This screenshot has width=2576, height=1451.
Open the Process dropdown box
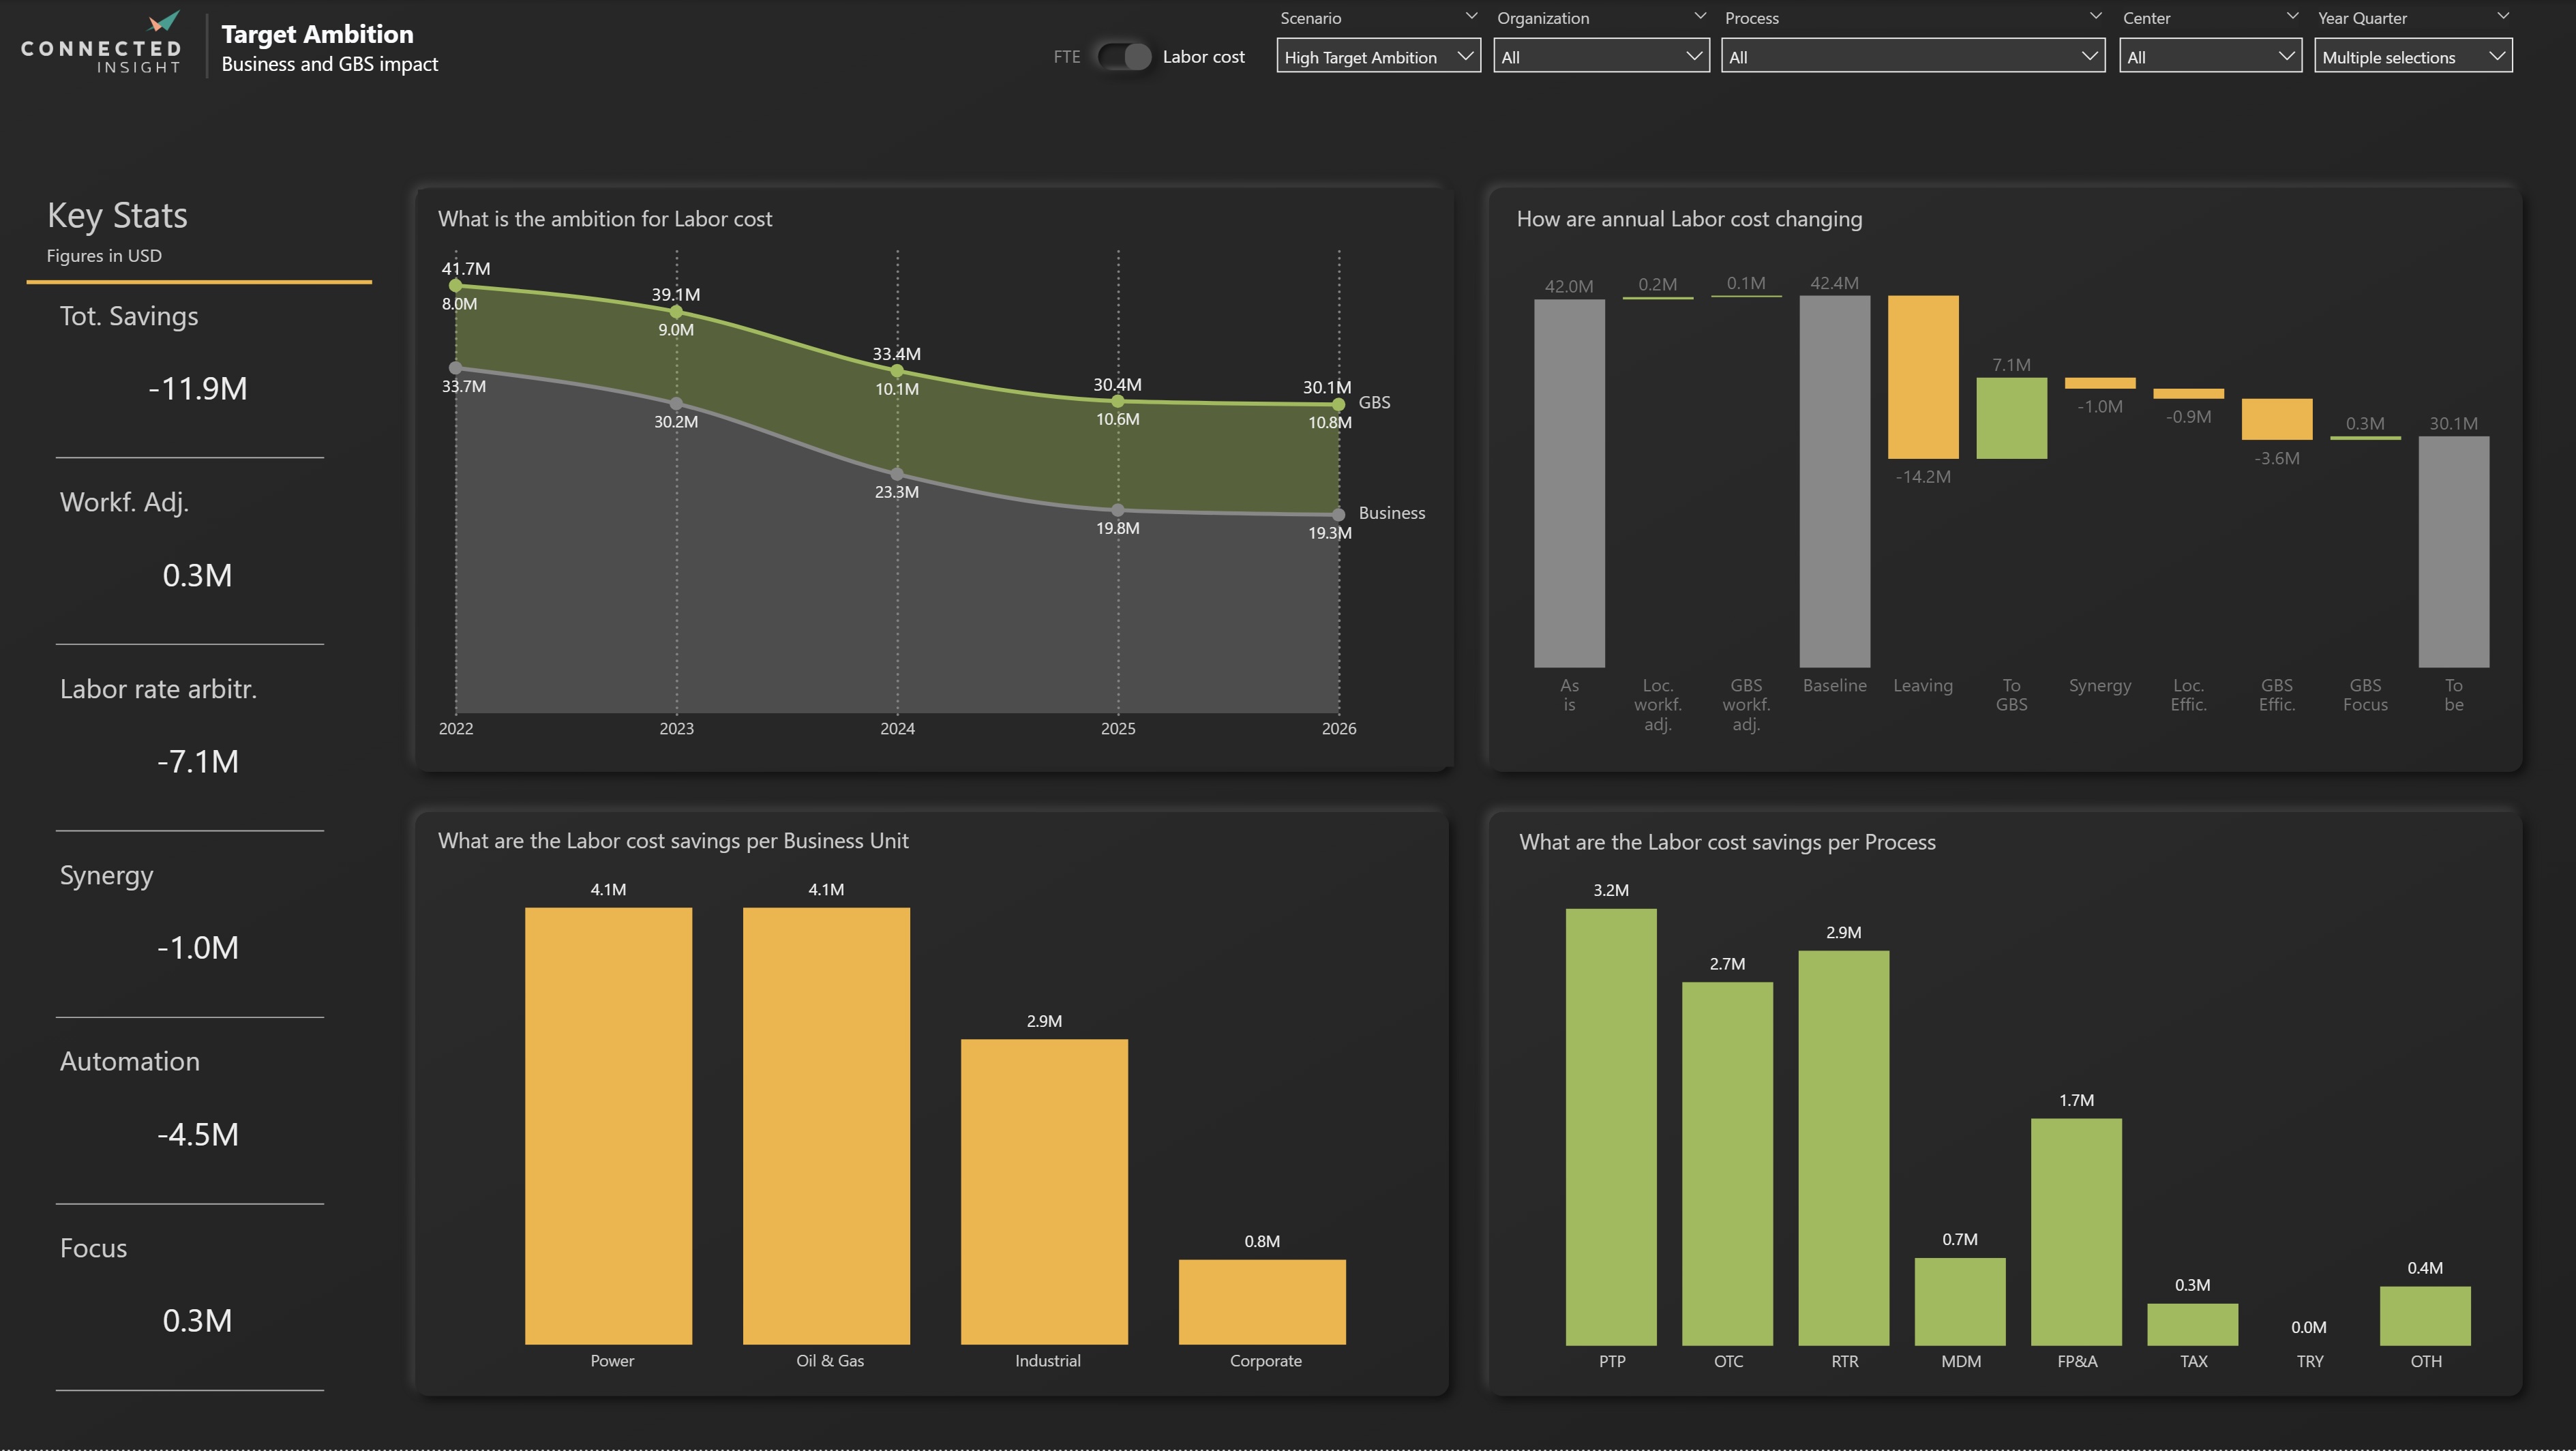1911,57
